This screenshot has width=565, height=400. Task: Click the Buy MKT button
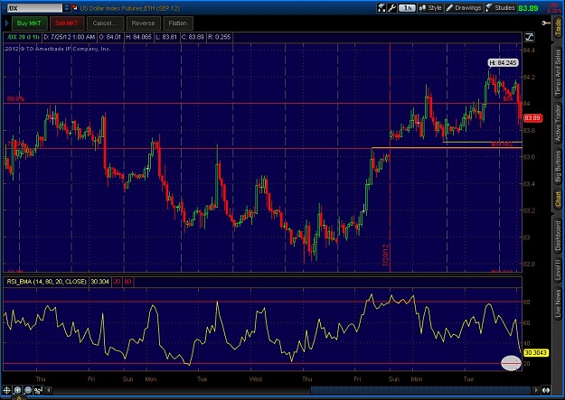tap(29, 23)
